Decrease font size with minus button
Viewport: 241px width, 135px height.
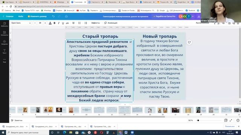35,23
